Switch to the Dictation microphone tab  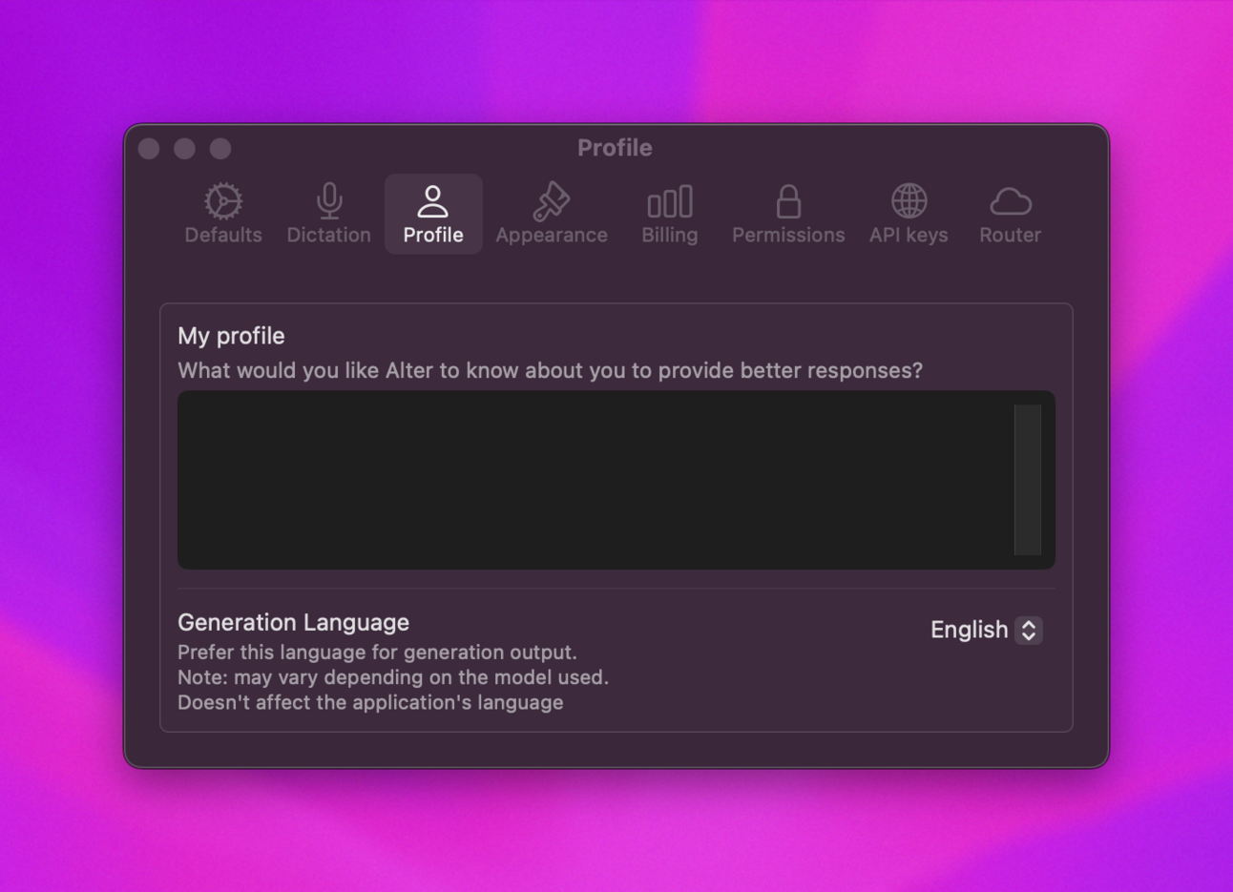pyautogui.click(x=329, y=215)
